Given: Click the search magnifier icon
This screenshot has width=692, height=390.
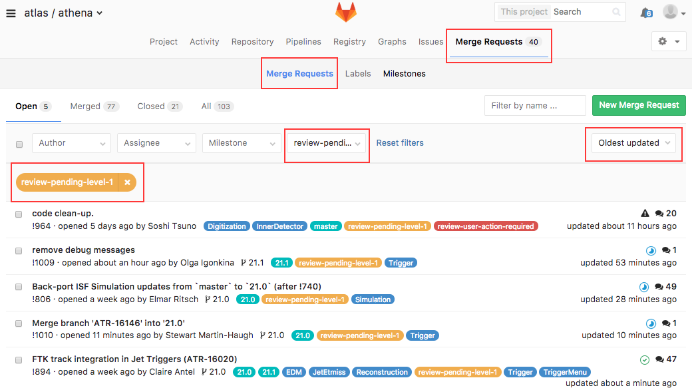Looking at the screenshot, I should click(x=617, y=12).
